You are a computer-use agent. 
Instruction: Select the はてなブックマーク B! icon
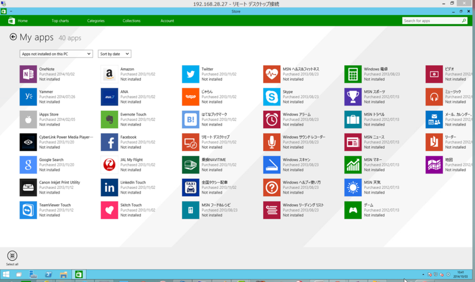coord(191,120)
